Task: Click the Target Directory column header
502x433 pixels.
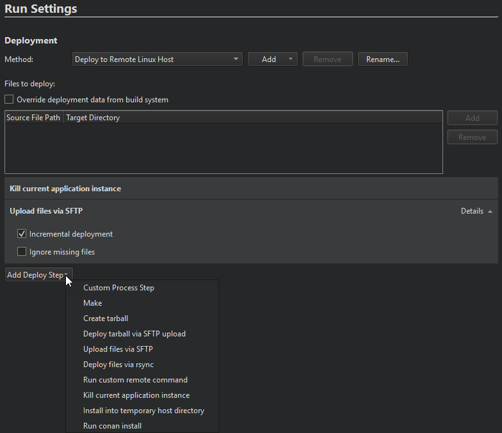Action: click(x=93, y=118)
